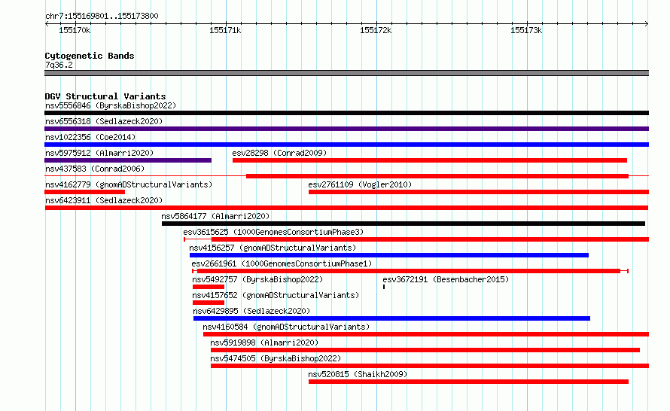This screenshot has height=411, width=670.
Task: Open the nsv4157652 (gnomADStructuralVariants) label
Action: tap(276, 295)
